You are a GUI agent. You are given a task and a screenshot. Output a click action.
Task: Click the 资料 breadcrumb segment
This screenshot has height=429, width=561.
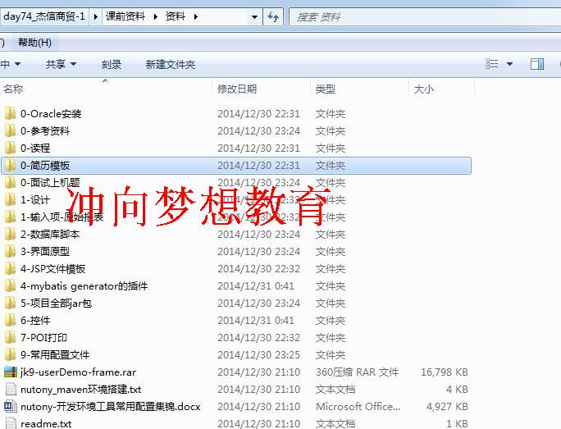click(x=175, y=16)
